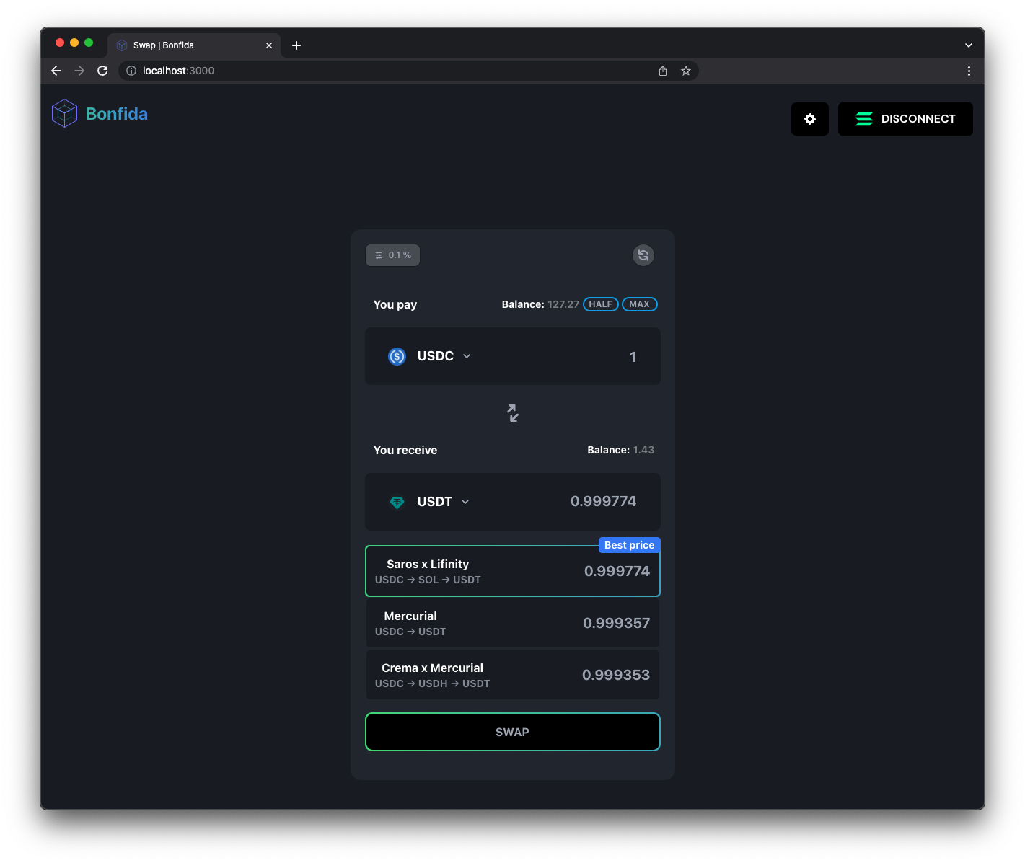View site information icon
1025x863 pixels.
[x=131, y=71]
